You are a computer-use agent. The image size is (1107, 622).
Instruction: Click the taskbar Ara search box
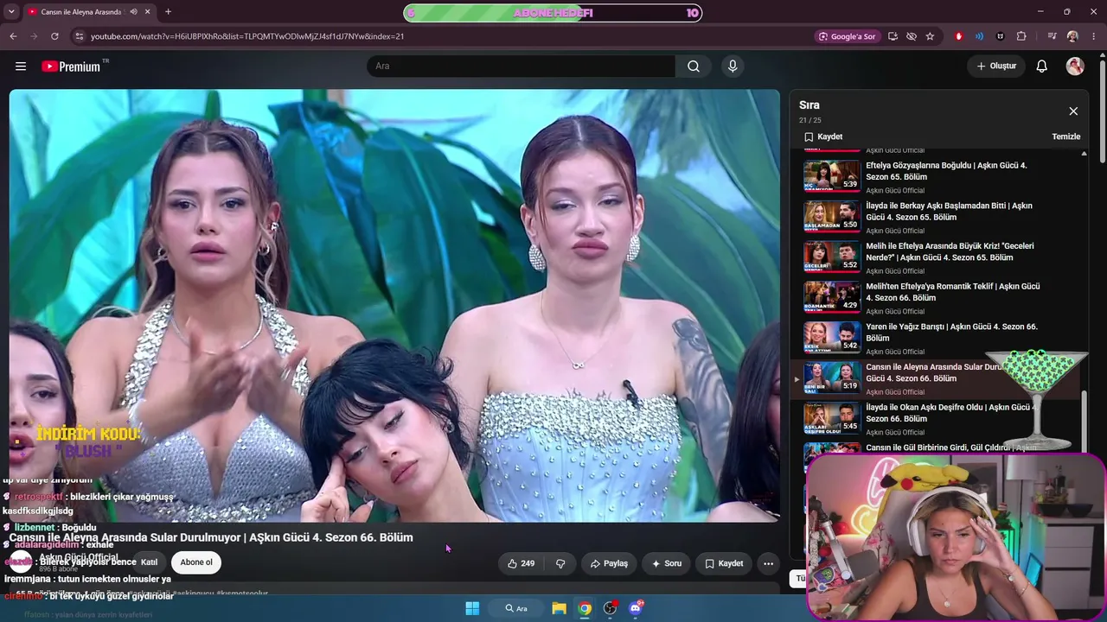[x=517, y=608]
